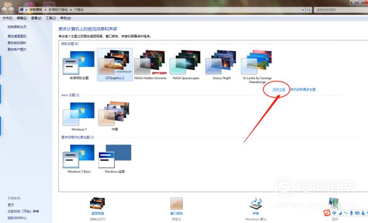The height and width of the screenshot is (223, 368).
Task: Open 桌面背景 slideshow icon
Action: pos(97,203)
